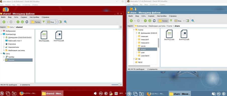227x96 pixels.
Task: Open the back history dropdown in shared window
Action: 7,22
